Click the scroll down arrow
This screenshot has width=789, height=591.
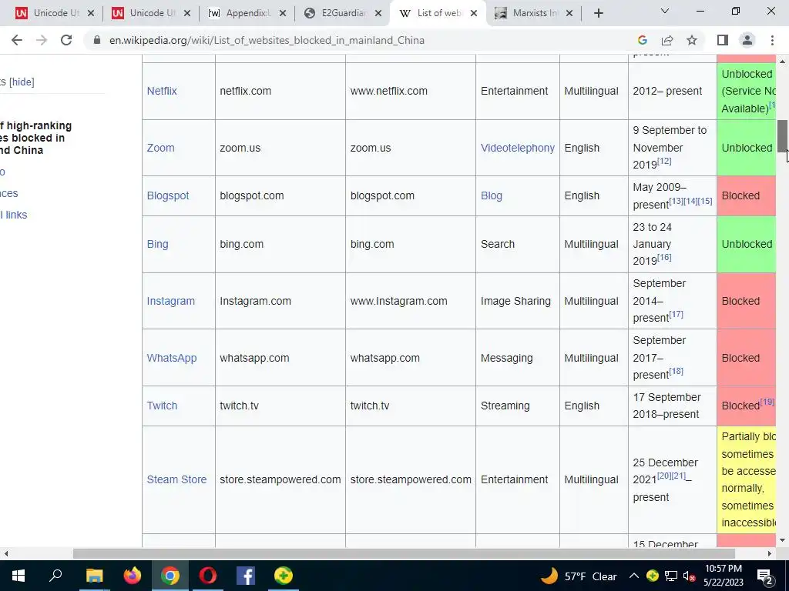pos(782,540)
